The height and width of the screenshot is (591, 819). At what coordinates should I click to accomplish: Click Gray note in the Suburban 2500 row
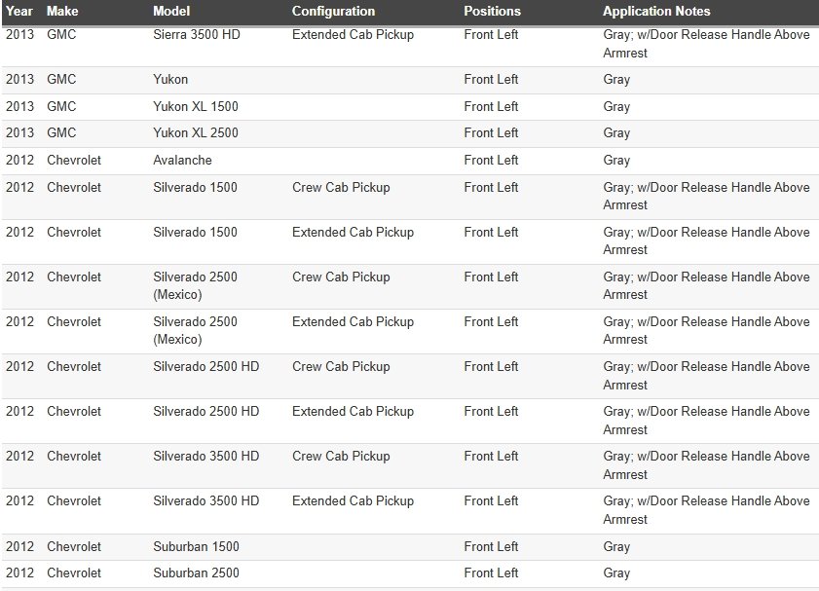[x=616, y=573]
